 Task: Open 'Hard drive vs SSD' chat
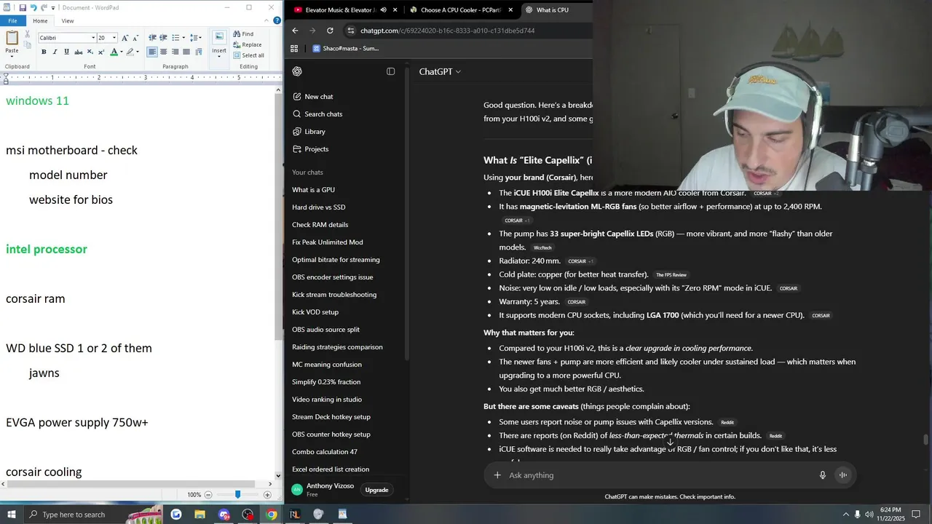[318, 207]
